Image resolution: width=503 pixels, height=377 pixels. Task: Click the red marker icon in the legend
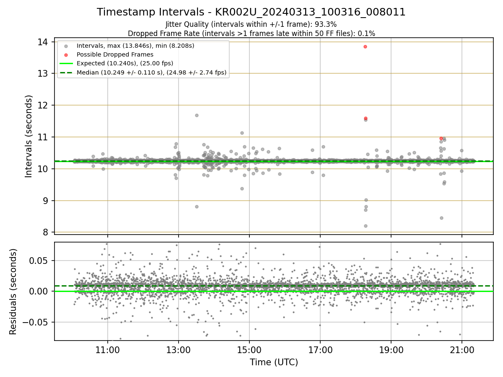[x=66, y=54]
